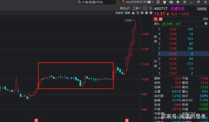Image resolution: width=209 pixels, height=122 pixels.
Task: Click the undo arrow icon above chart
Action: pos(138,13)
